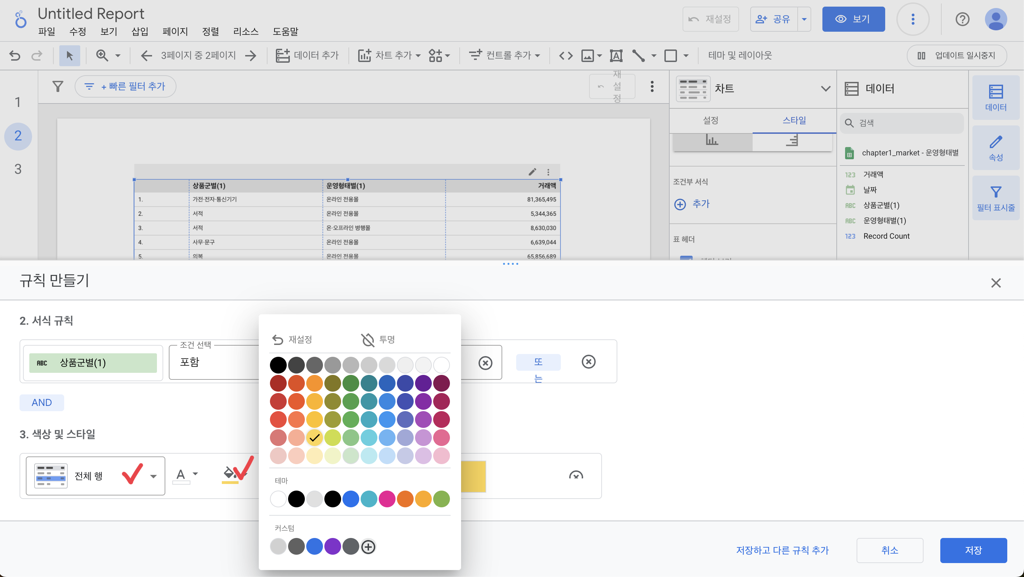Expand the chart type chevron
Image resolution: width=1024 pixels, height=577 pixels.
click(825, 89)
